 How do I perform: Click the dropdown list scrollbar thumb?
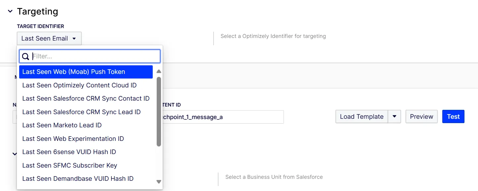pyautogui.click(x=159, y=111)
